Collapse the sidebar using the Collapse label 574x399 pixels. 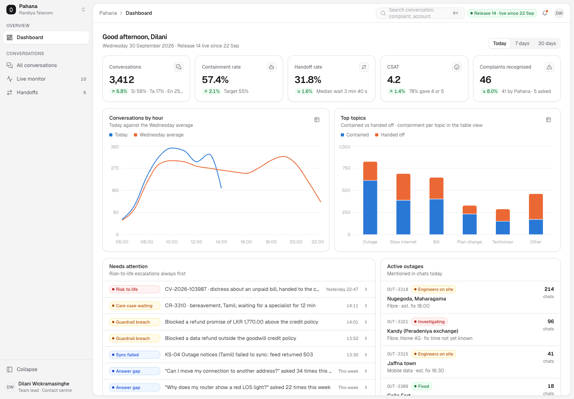point(27,369)
